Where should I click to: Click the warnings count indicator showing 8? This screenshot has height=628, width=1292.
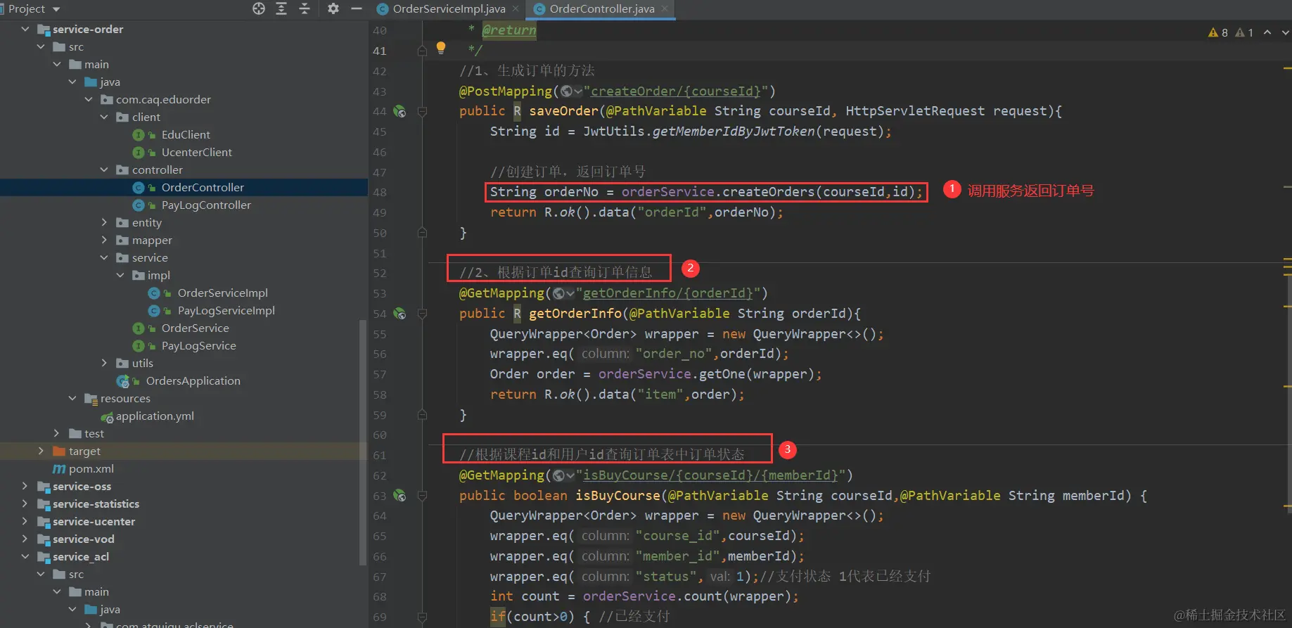(x=1218, y=32)
